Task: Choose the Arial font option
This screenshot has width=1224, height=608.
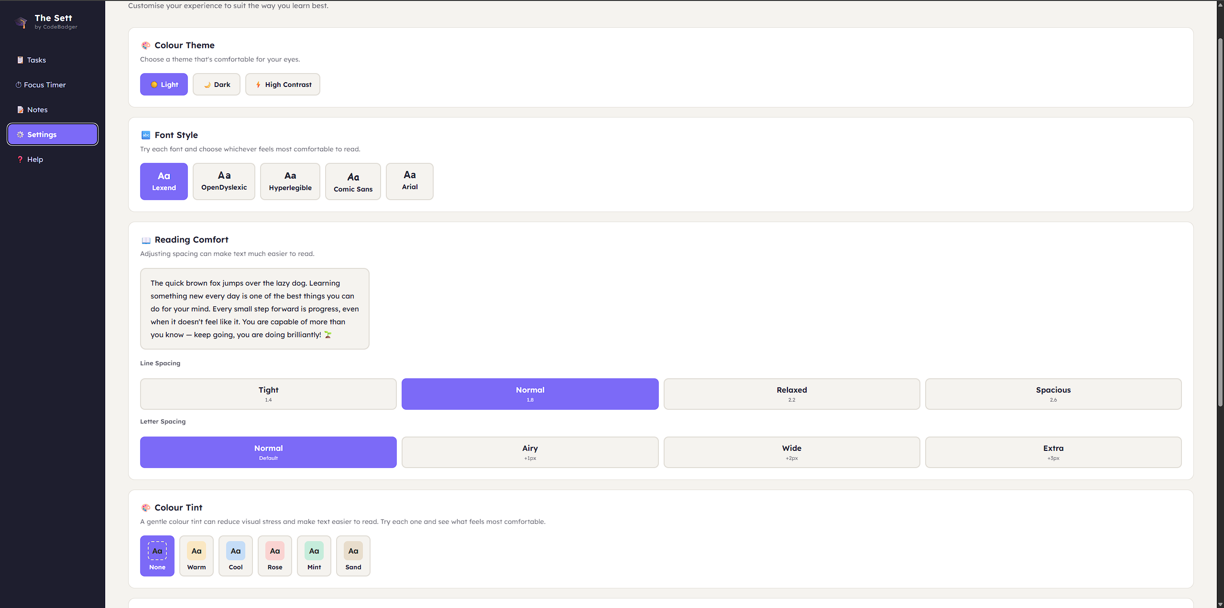Action: pyautogui.click(x=410, y=181)
